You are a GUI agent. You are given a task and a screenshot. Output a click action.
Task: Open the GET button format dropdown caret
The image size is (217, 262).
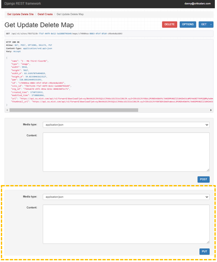click(211, 24)
